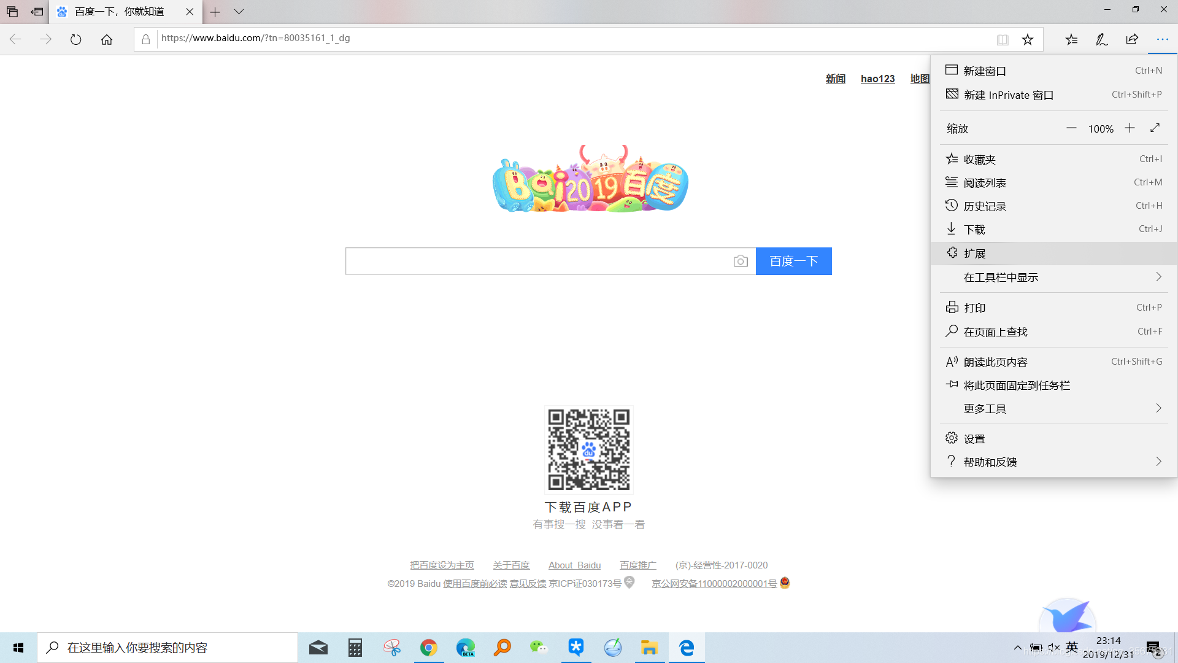Refresh the current page

point(75,39)
